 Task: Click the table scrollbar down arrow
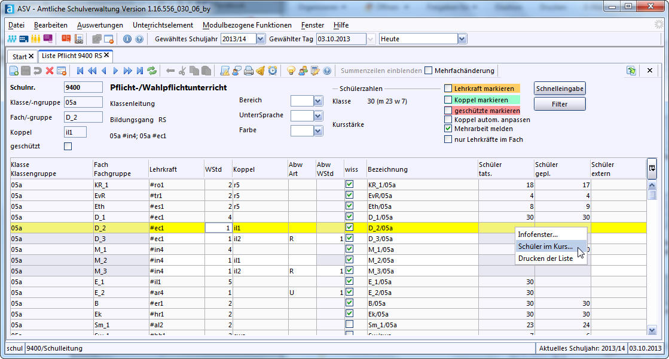point(652,330)
